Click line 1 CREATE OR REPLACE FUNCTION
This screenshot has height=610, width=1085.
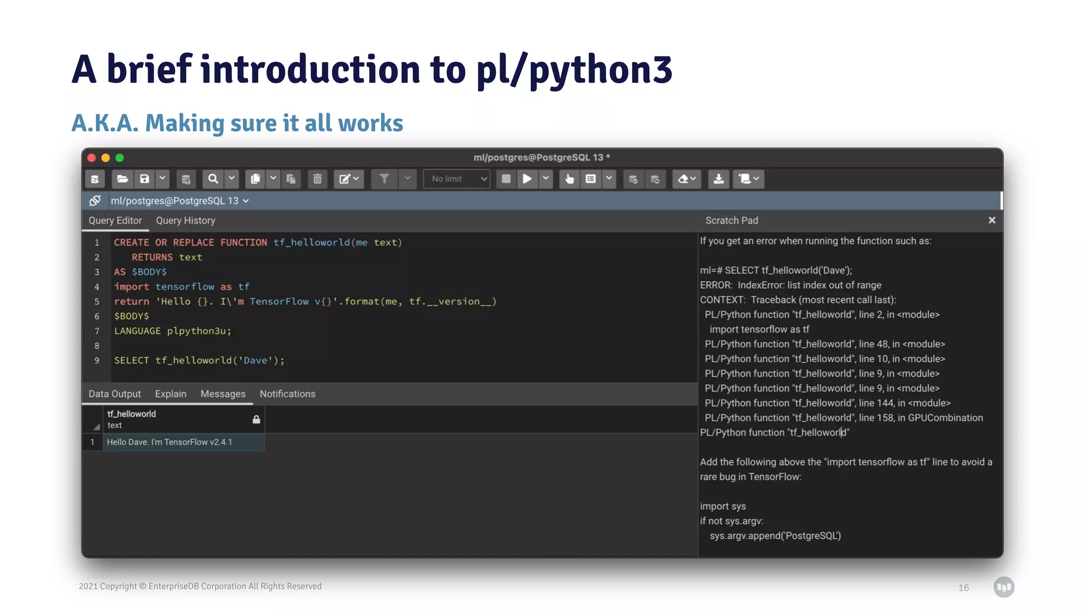[258, 243]
